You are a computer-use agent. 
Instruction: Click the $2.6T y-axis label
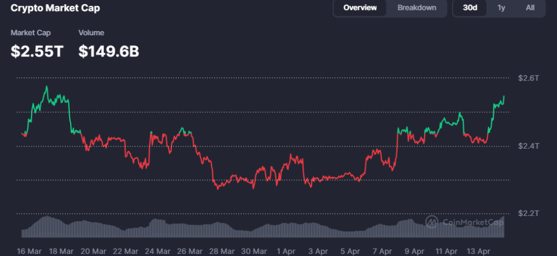(x=529, y=78)
